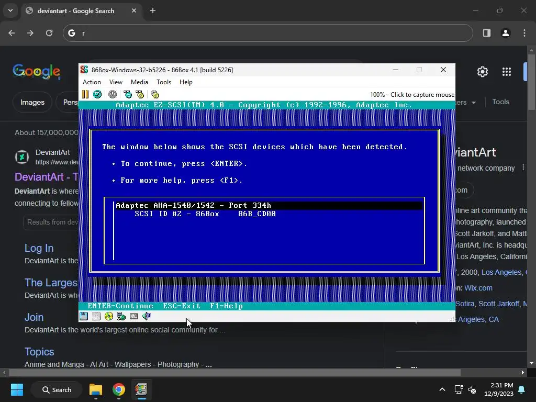Viewport: 536px width, 402px height.
Task: Open the DeviantArt result title link
Action: [47, 177]
